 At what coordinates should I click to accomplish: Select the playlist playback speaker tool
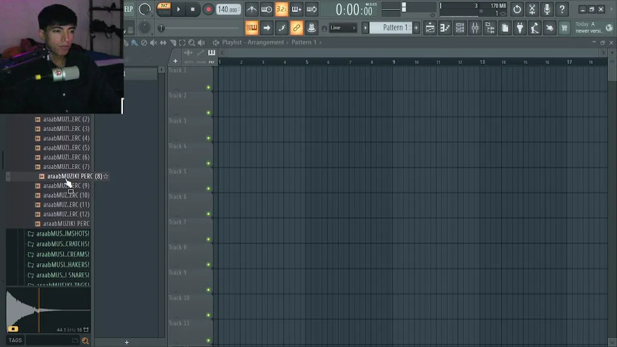click(x=201, y=42)
